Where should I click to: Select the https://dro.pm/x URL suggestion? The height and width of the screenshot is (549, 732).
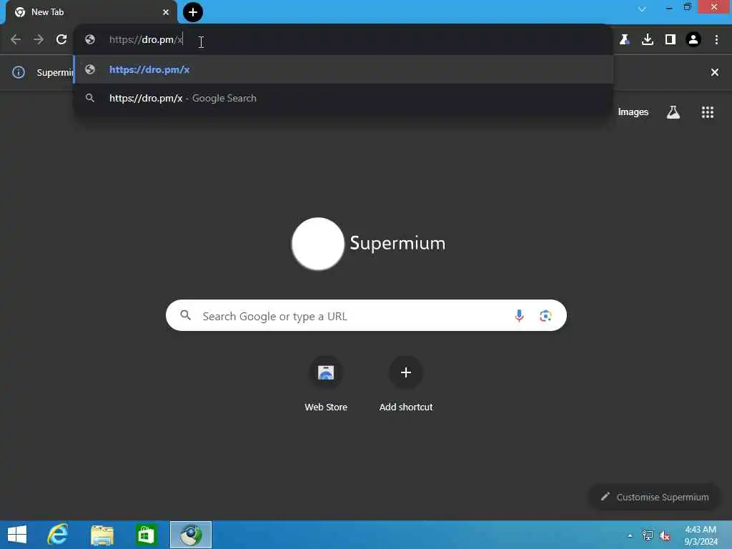(x=344, y=69)
